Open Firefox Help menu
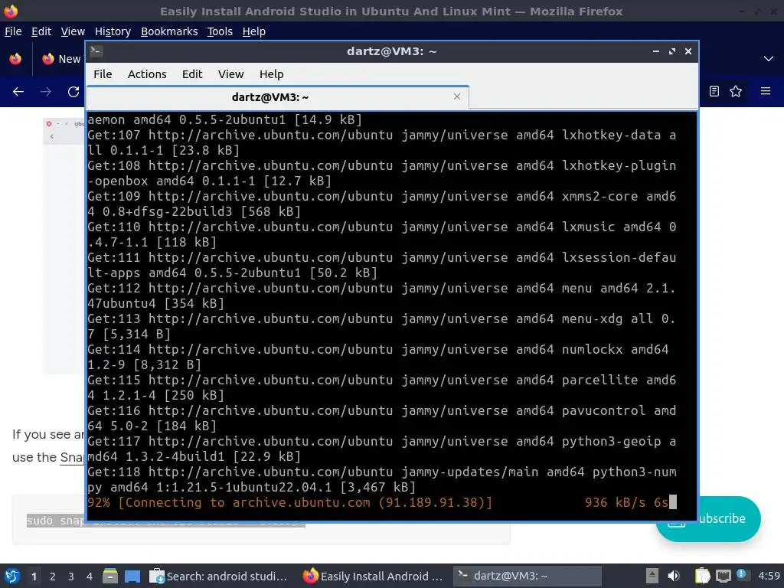The width and height of the screenshot is (784, 588). pos(254,31)
